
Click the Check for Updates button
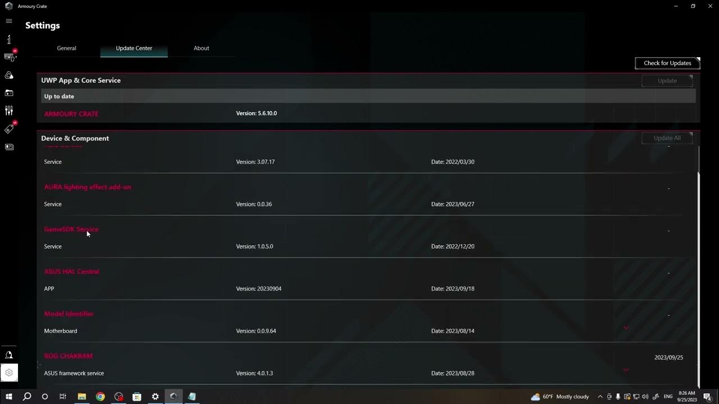click(x=667, y=63)
